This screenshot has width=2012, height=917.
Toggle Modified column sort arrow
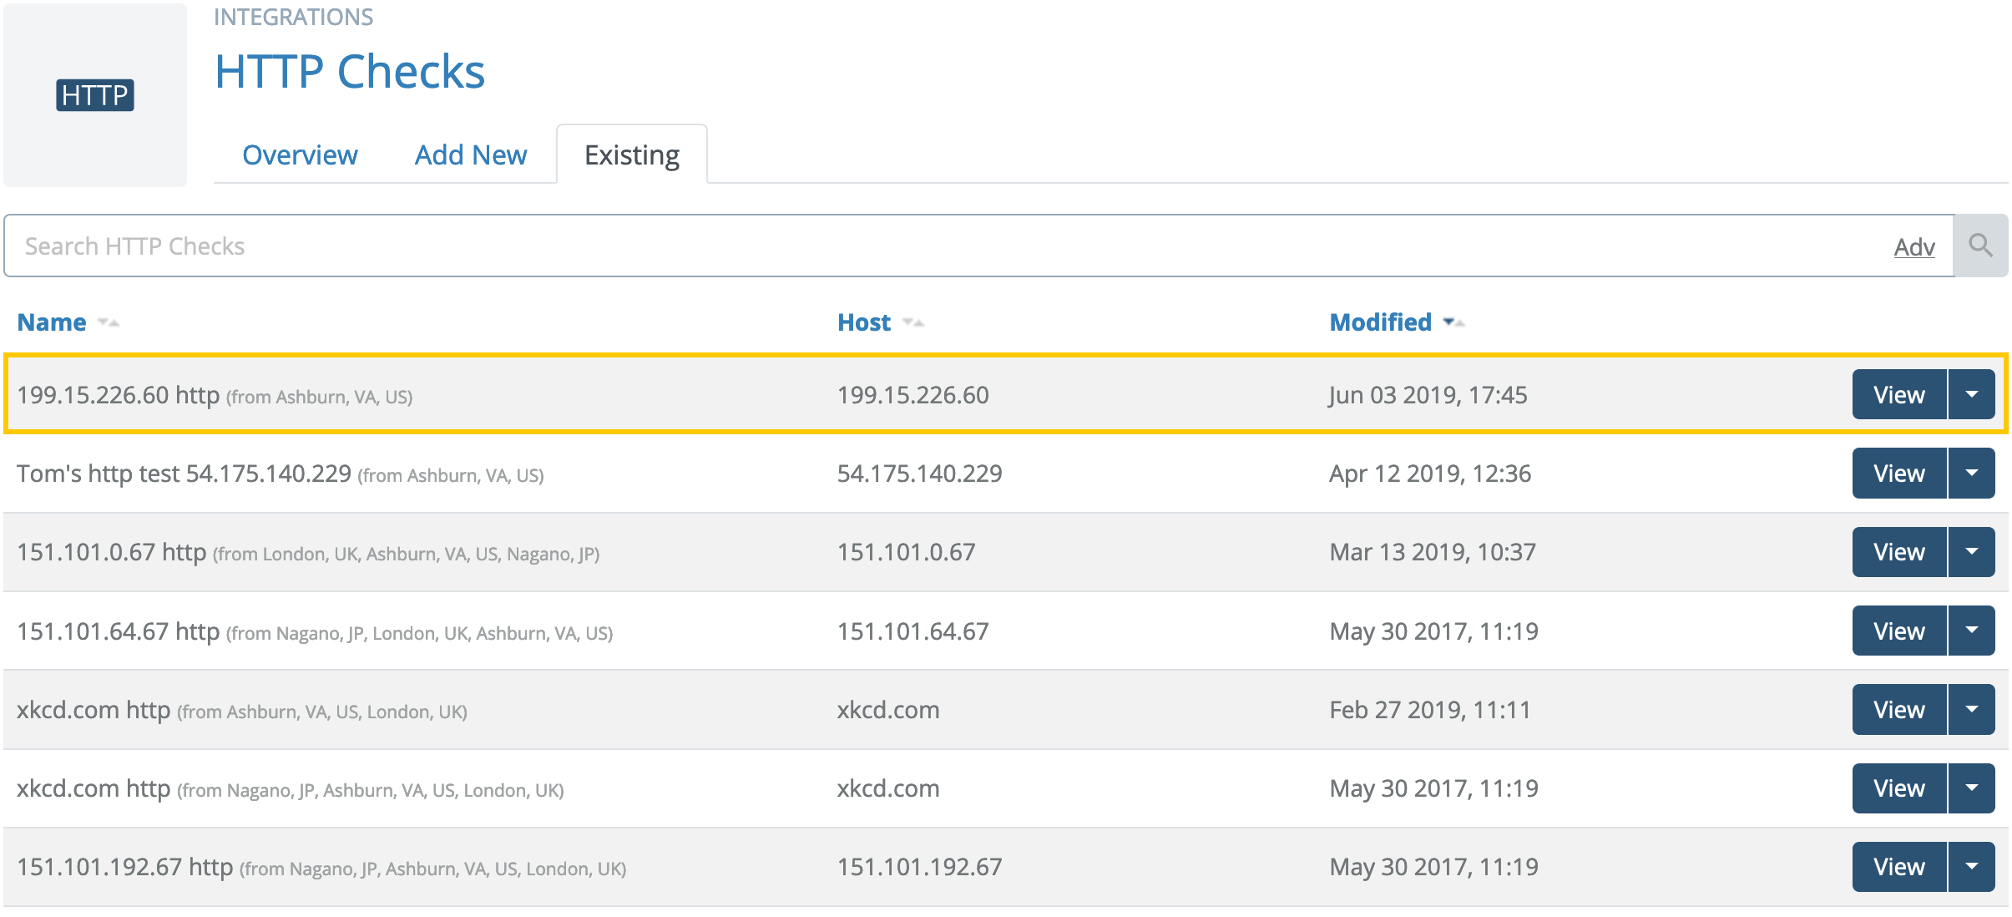pos(1453,322)
